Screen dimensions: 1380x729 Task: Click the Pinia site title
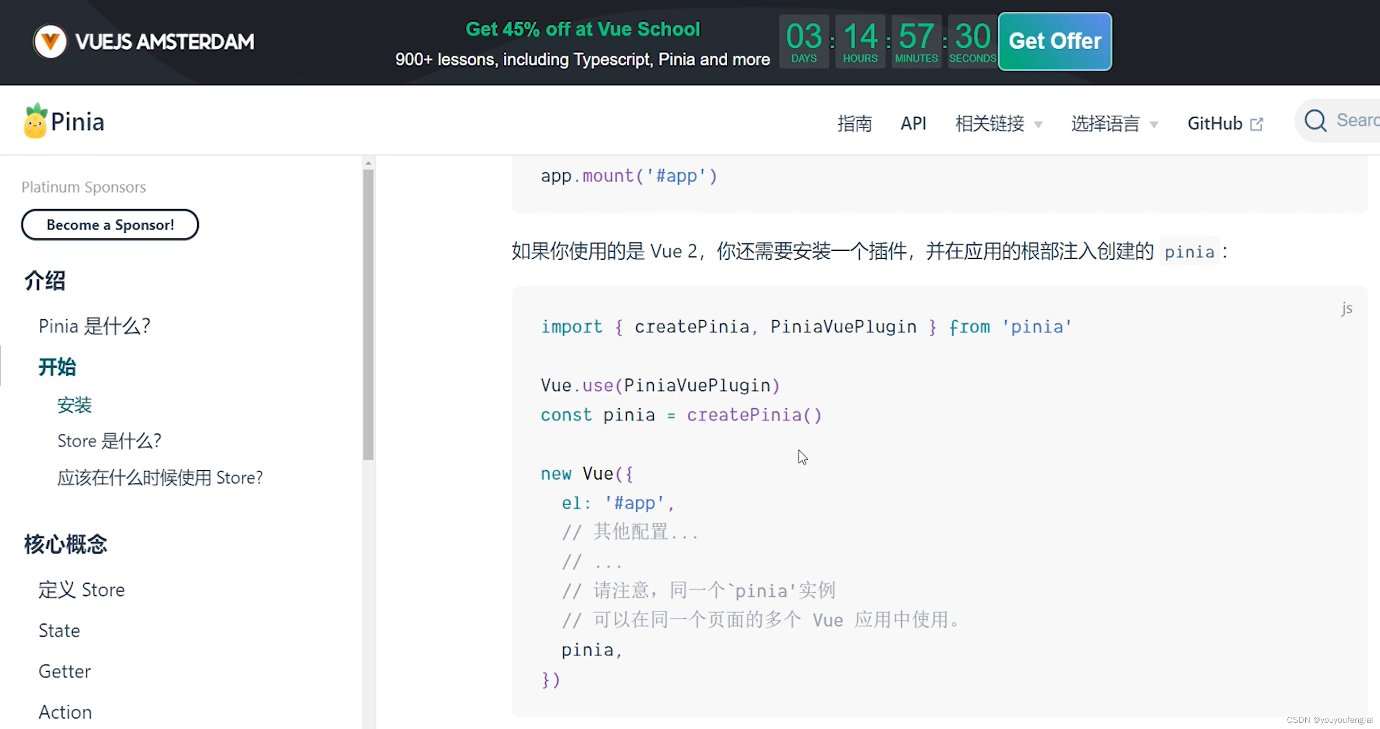click(x=78, y=122)
